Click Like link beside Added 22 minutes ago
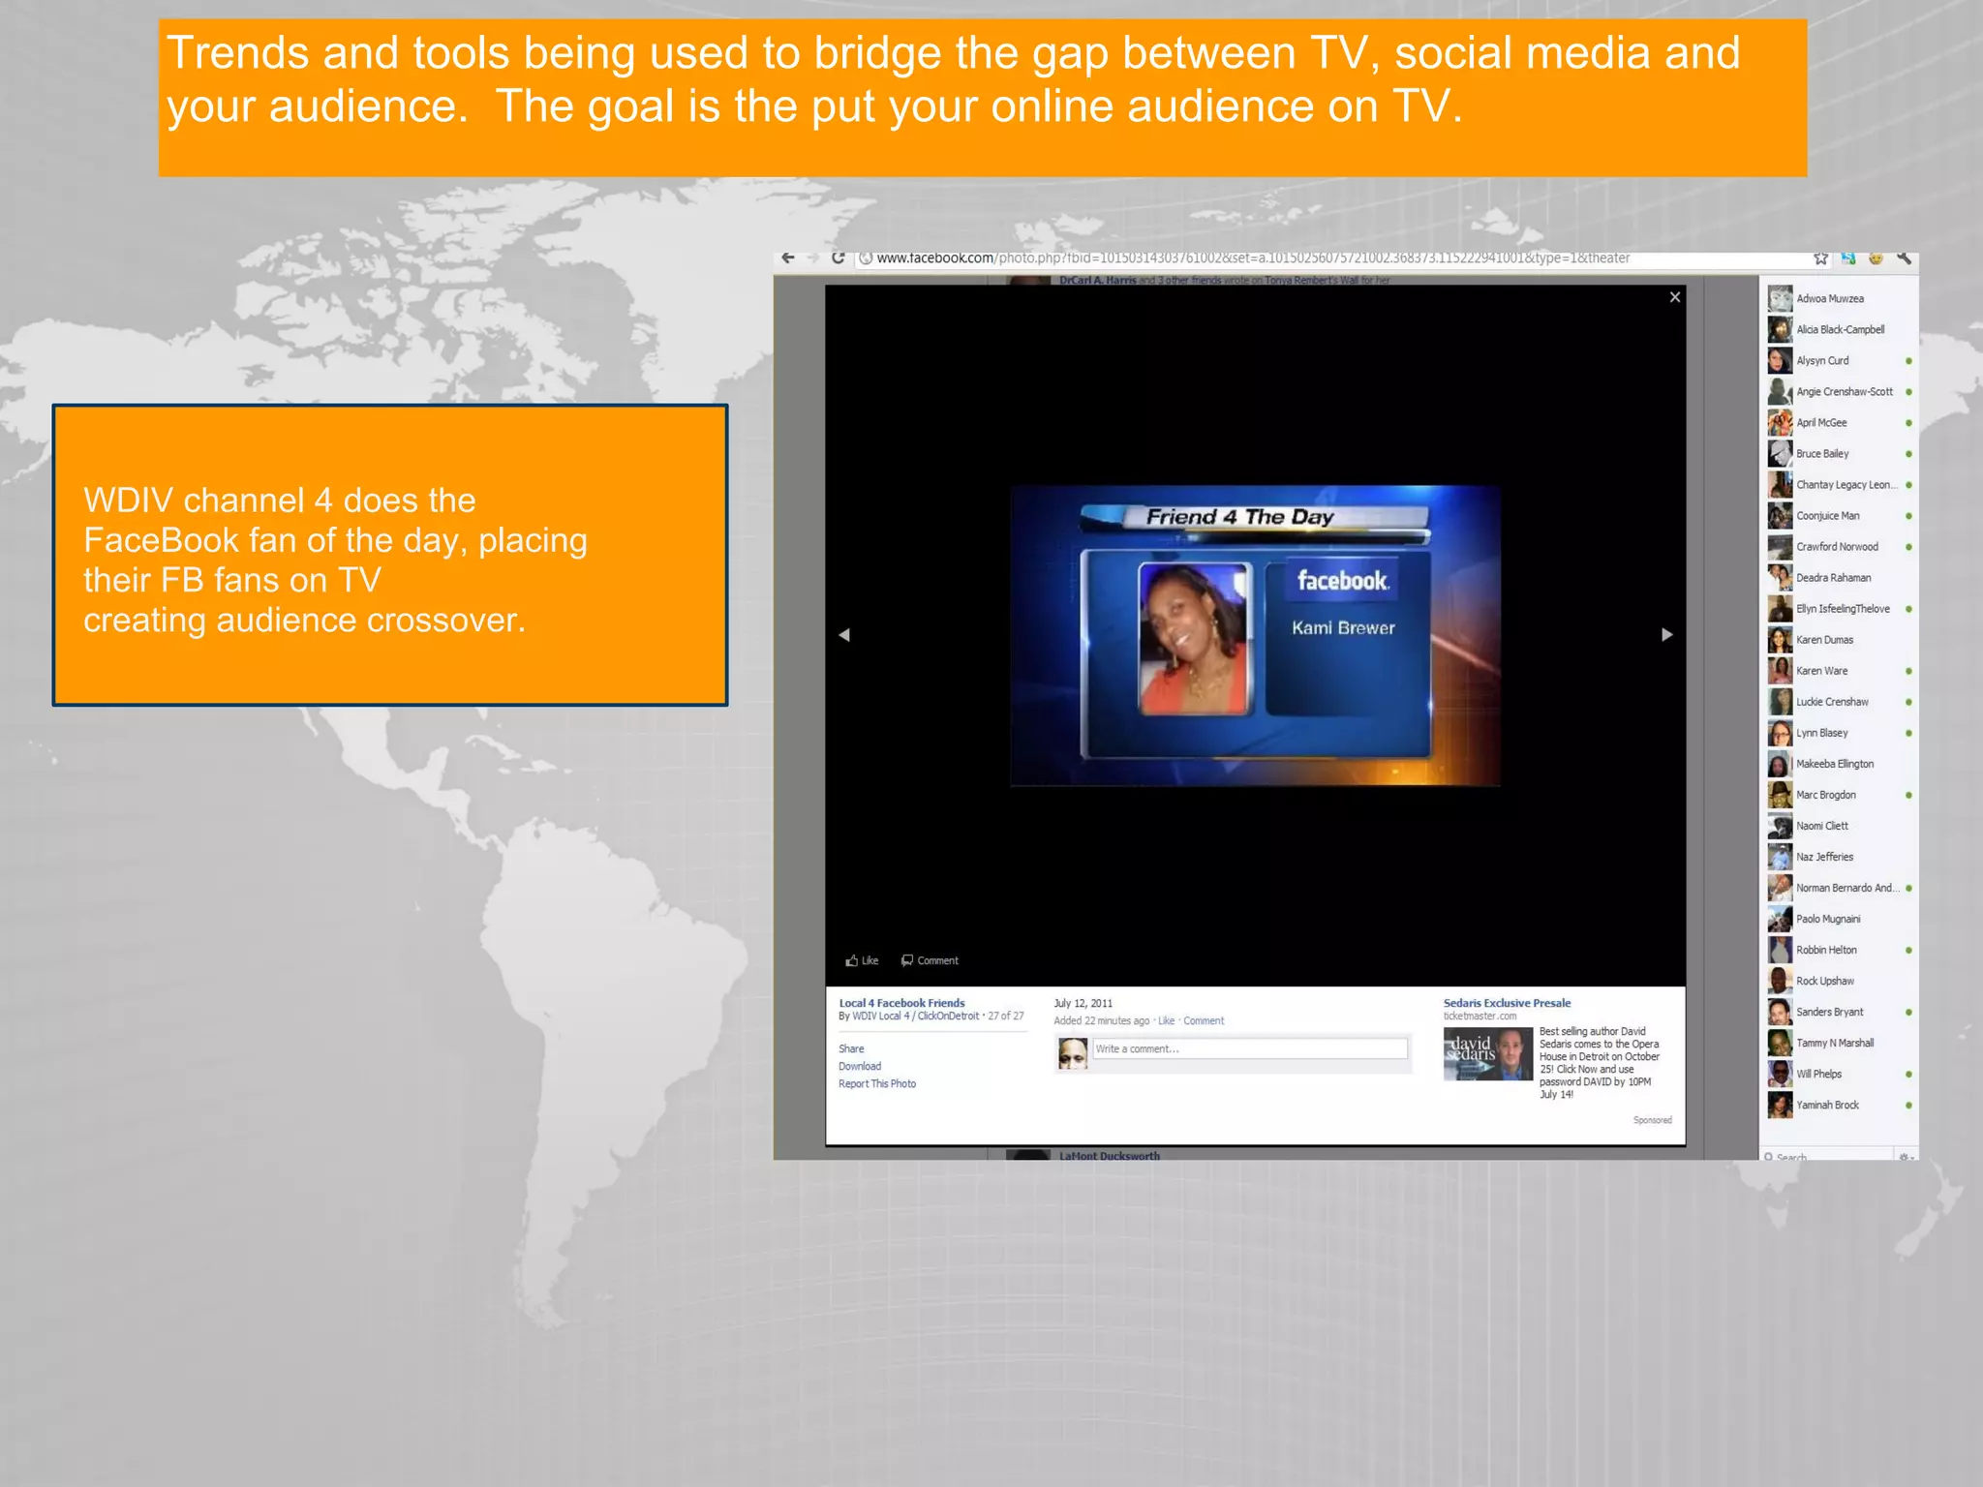 click(1166, 1021)
